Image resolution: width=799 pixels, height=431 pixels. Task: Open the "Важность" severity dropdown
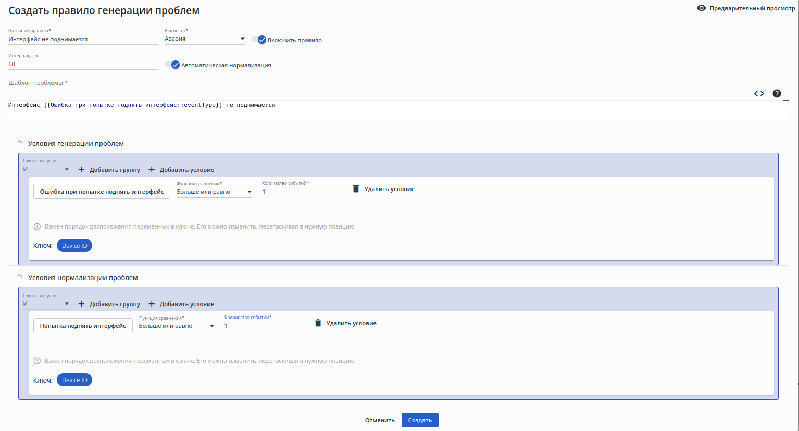[205, 39]
